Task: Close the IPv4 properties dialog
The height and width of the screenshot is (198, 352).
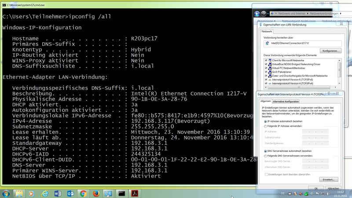Action: pyautogui.click(x=337, y=93)
